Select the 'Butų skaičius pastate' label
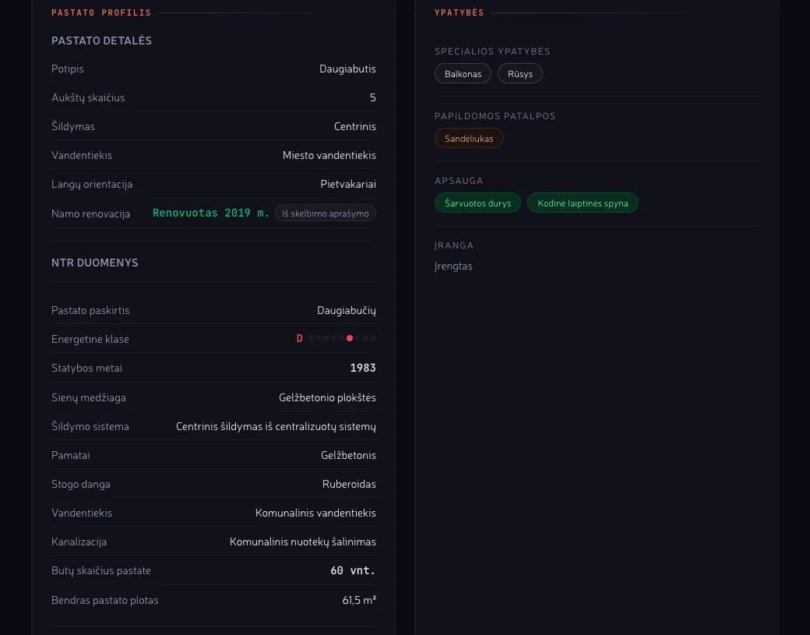 tap(100, 571)
